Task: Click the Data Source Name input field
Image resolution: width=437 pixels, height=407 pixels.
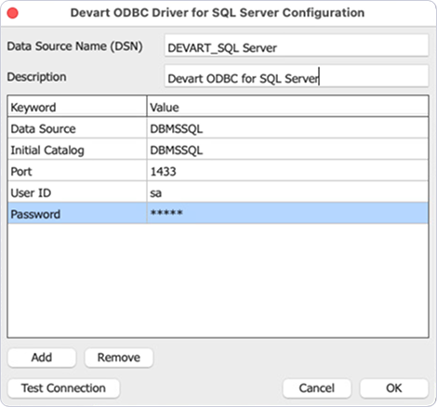Action: [x=297, y=46]
